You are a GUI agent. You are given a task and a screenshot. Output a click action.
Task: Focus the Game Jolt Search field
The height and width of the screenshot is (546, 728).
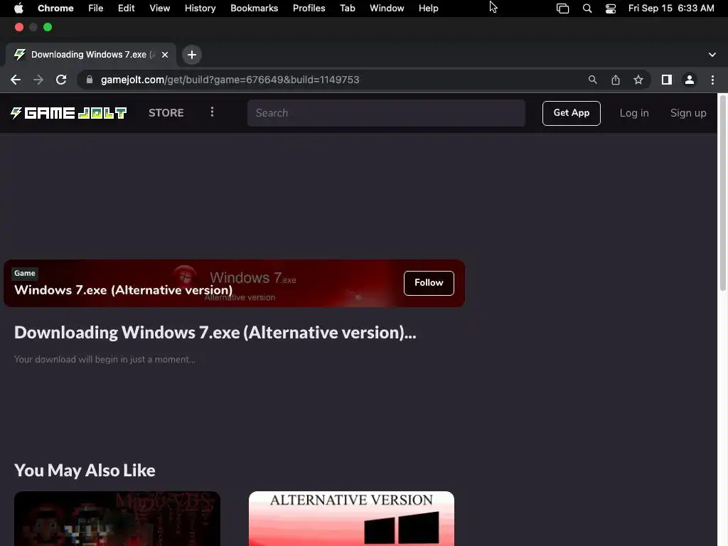(386, 113)
